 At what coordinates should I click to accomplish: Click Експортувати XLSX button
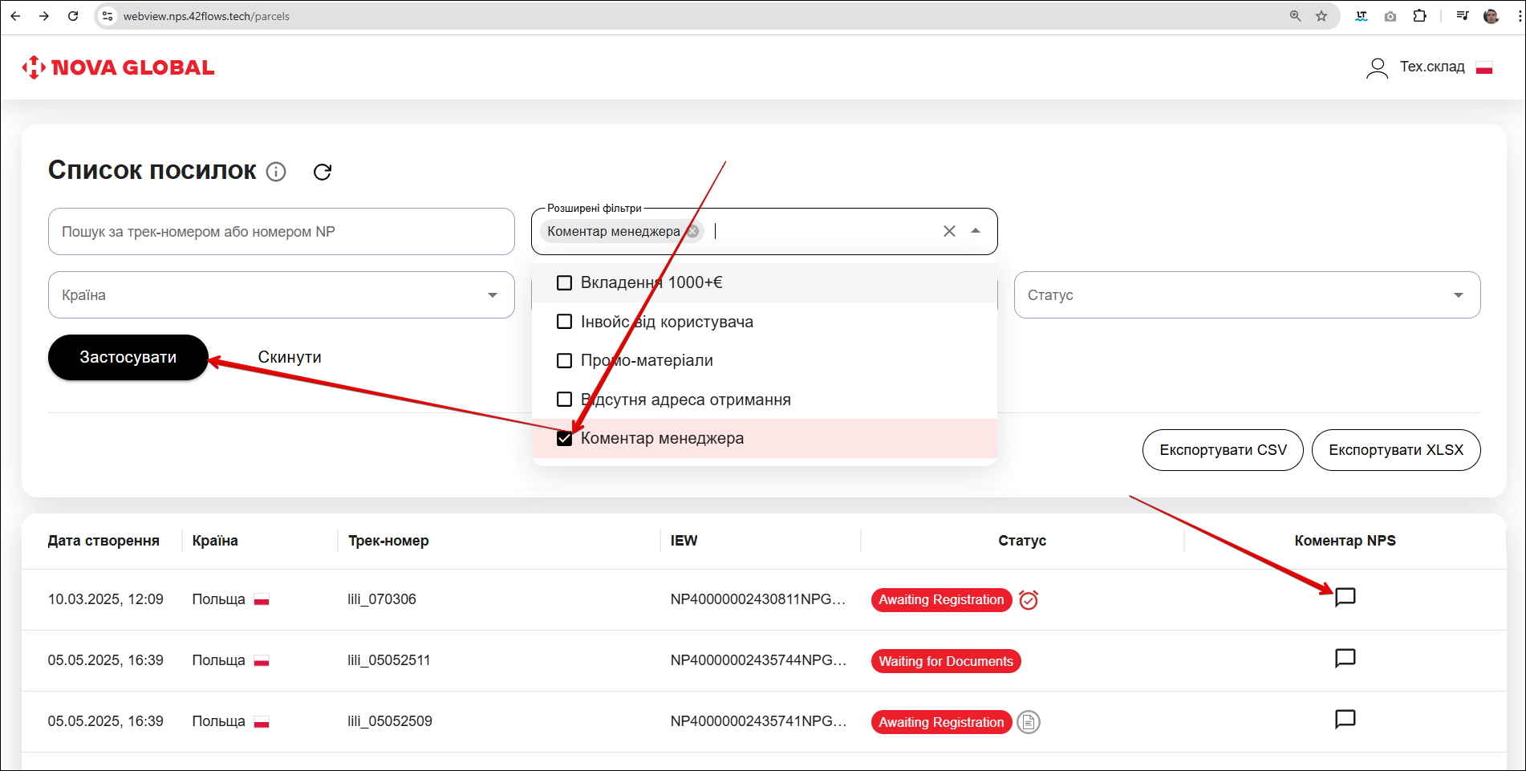[x=1395, y=450]
